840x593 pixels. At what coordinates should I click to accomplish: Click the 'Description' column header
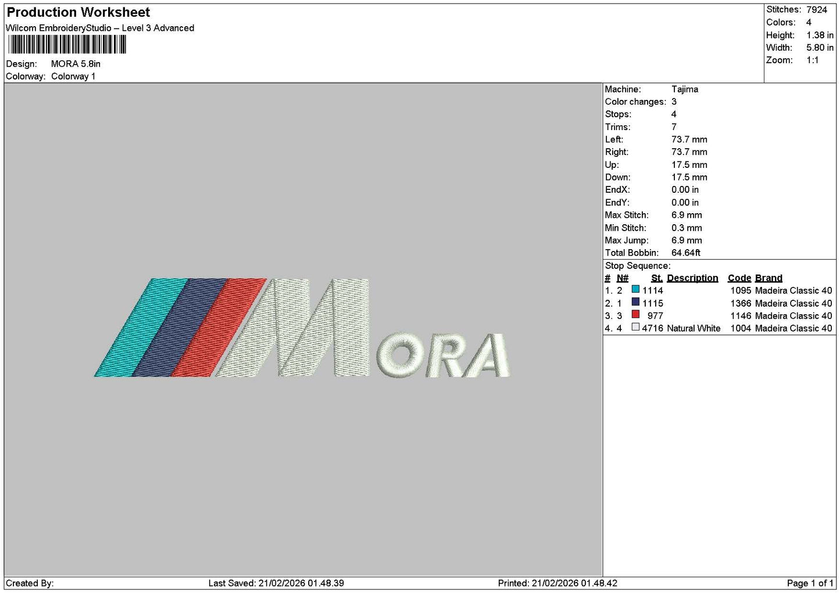692,278
